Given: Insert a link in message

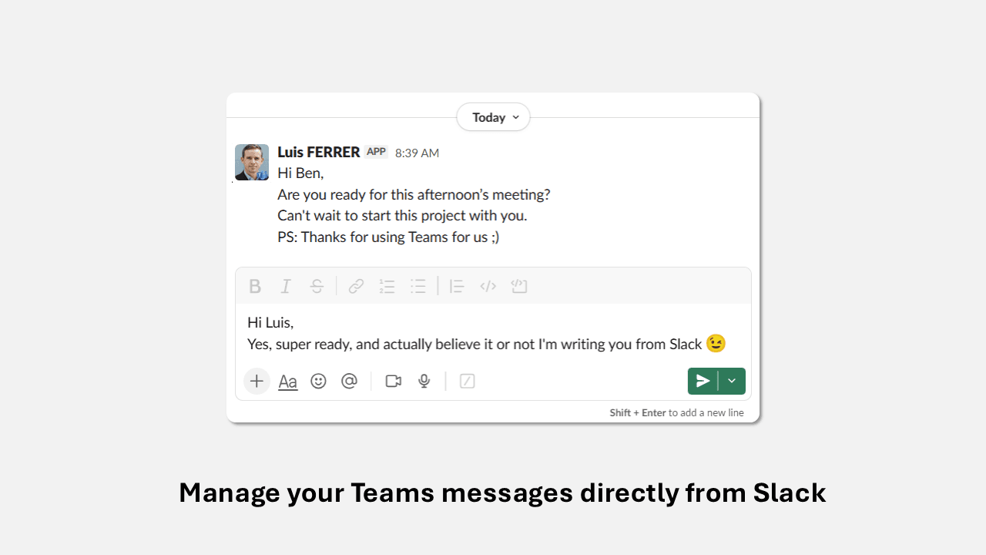Looking at the screenshot, I should point(356,287).
